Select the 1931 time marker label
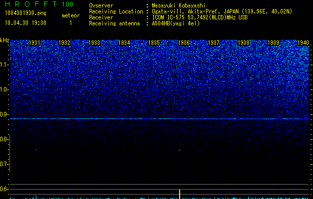The width and height of the screenshot is (313, 199). pyautogui.click(x=34, y=43)
